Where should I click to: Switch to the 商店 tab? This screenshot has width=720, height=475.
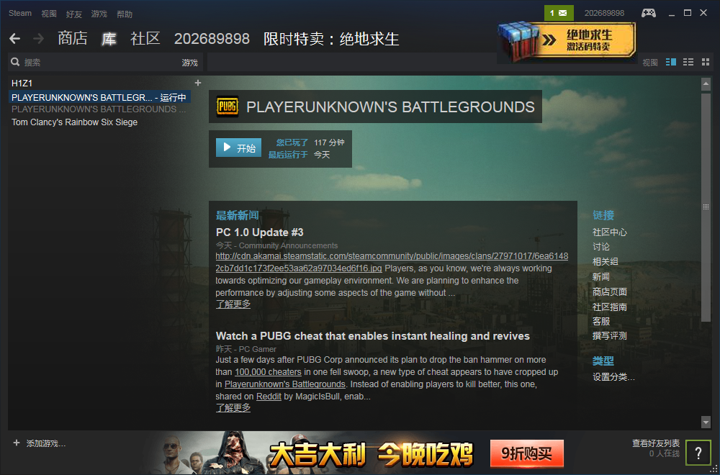[73, 39]
